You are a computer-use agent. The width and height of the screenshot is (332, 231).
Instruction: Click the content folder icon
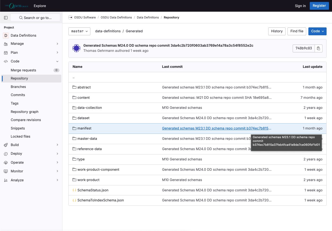coord(74,97)
